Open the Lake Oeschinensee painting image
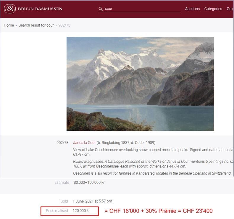The width and height of the screenshot is (234, 219). point(140,84)
